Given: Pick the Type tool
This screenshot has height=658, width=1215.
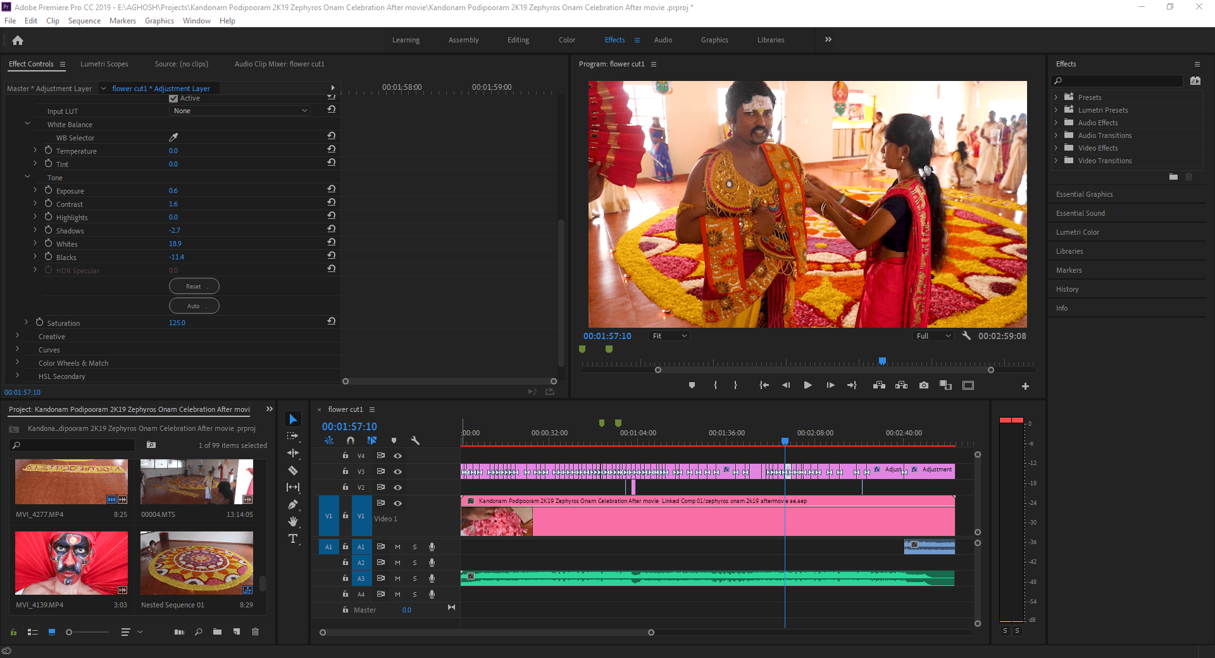Looking at the screenshot, I should tap(292, 538).
